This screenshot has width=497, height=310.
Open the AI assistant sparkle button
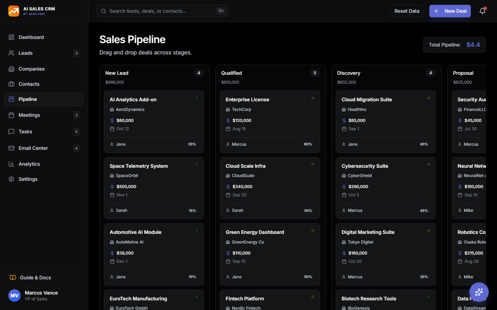tap(479, 292)
